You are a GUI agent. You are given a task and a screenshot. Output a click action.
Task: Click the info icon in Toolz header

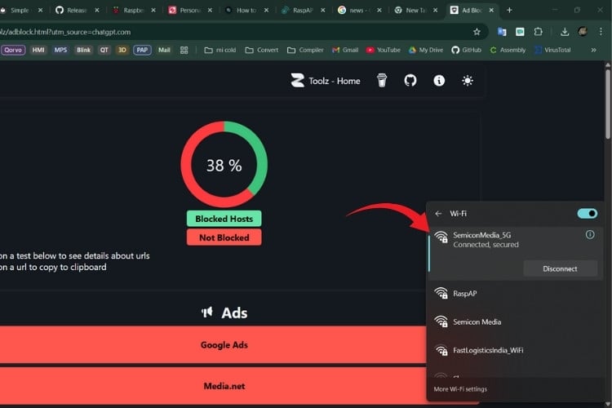439,81
